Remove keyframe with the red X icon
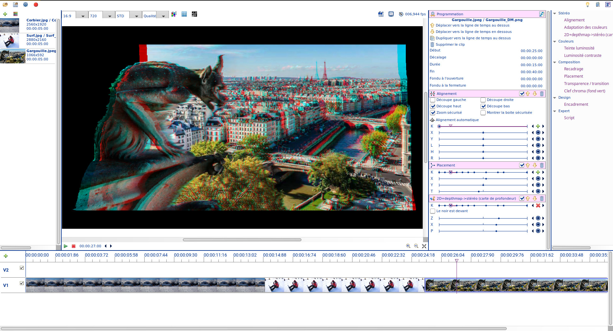613x331 pixels. [538, 205]
